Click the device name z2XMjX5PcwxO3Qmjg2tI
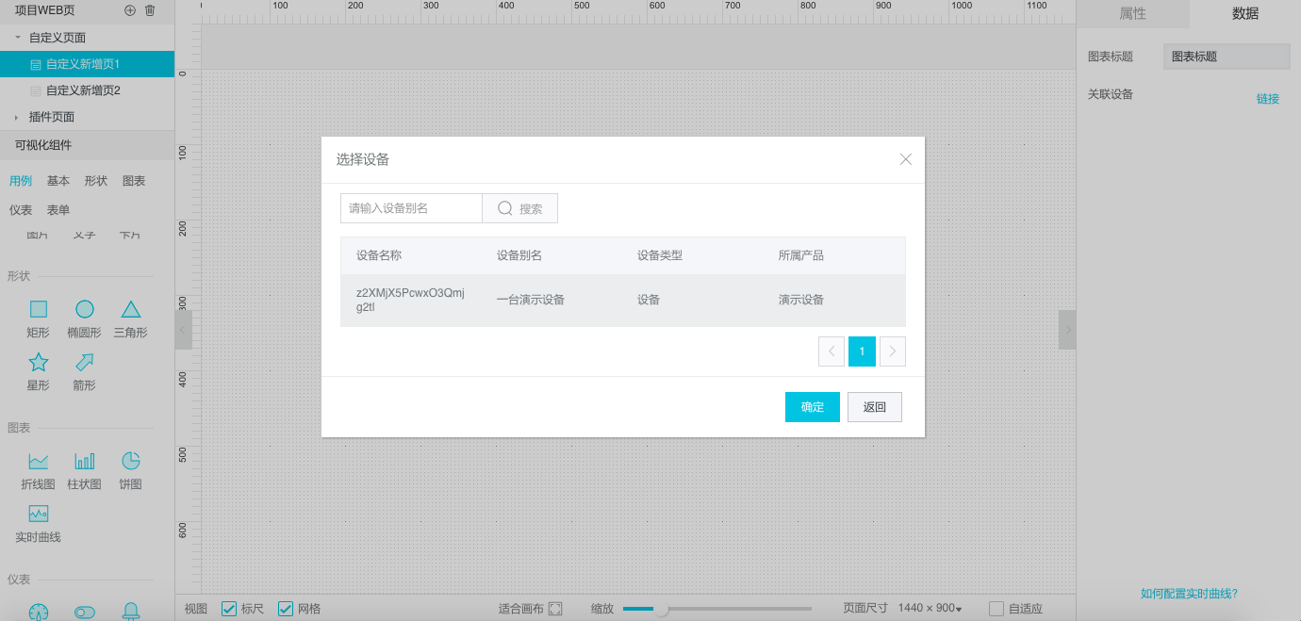 410,300
